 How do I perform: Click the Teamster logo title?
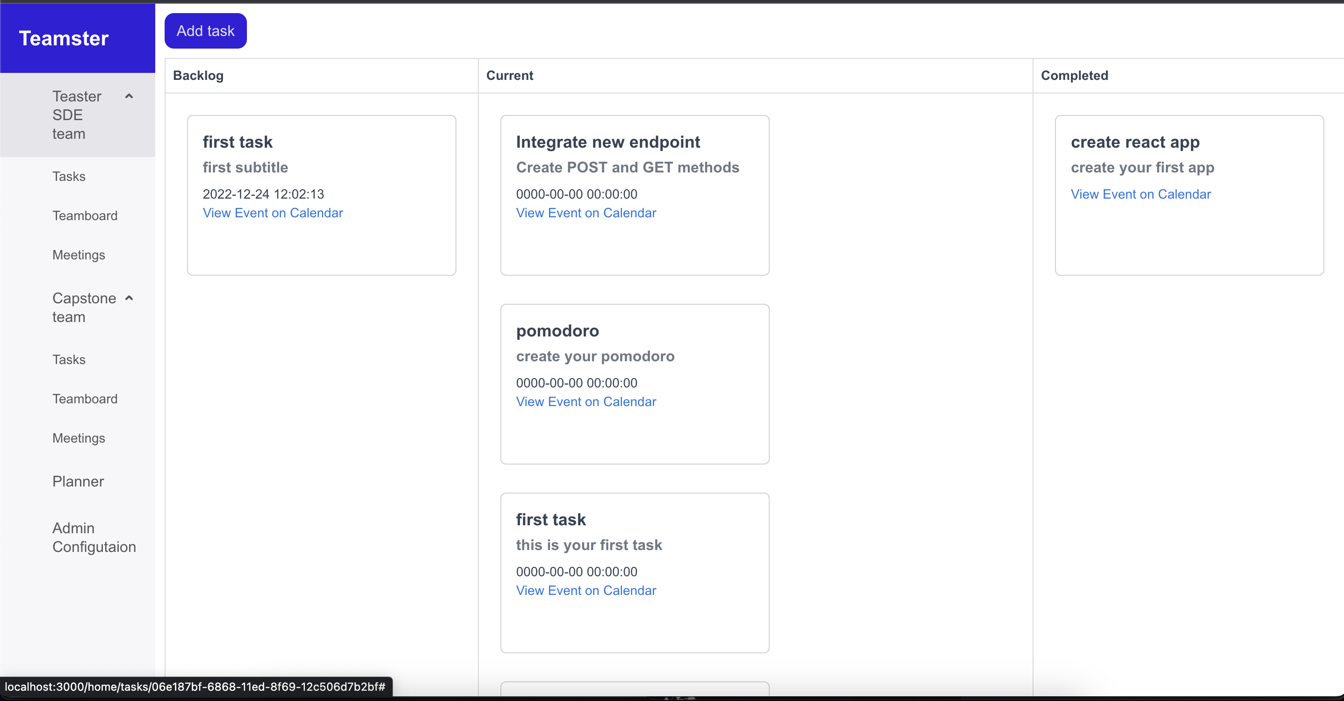coord(64,39)
